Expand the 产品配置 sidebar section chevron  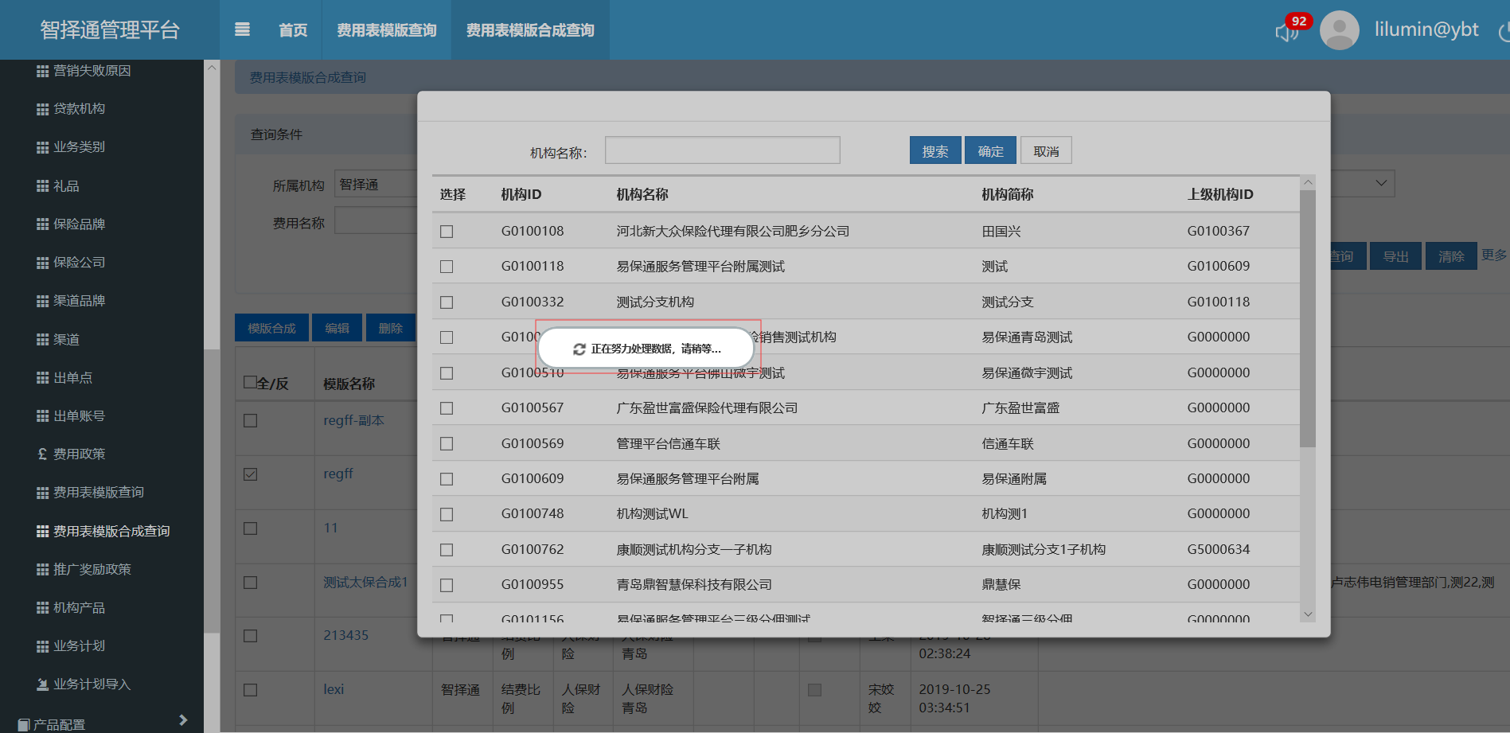click(x=183, y=720)
